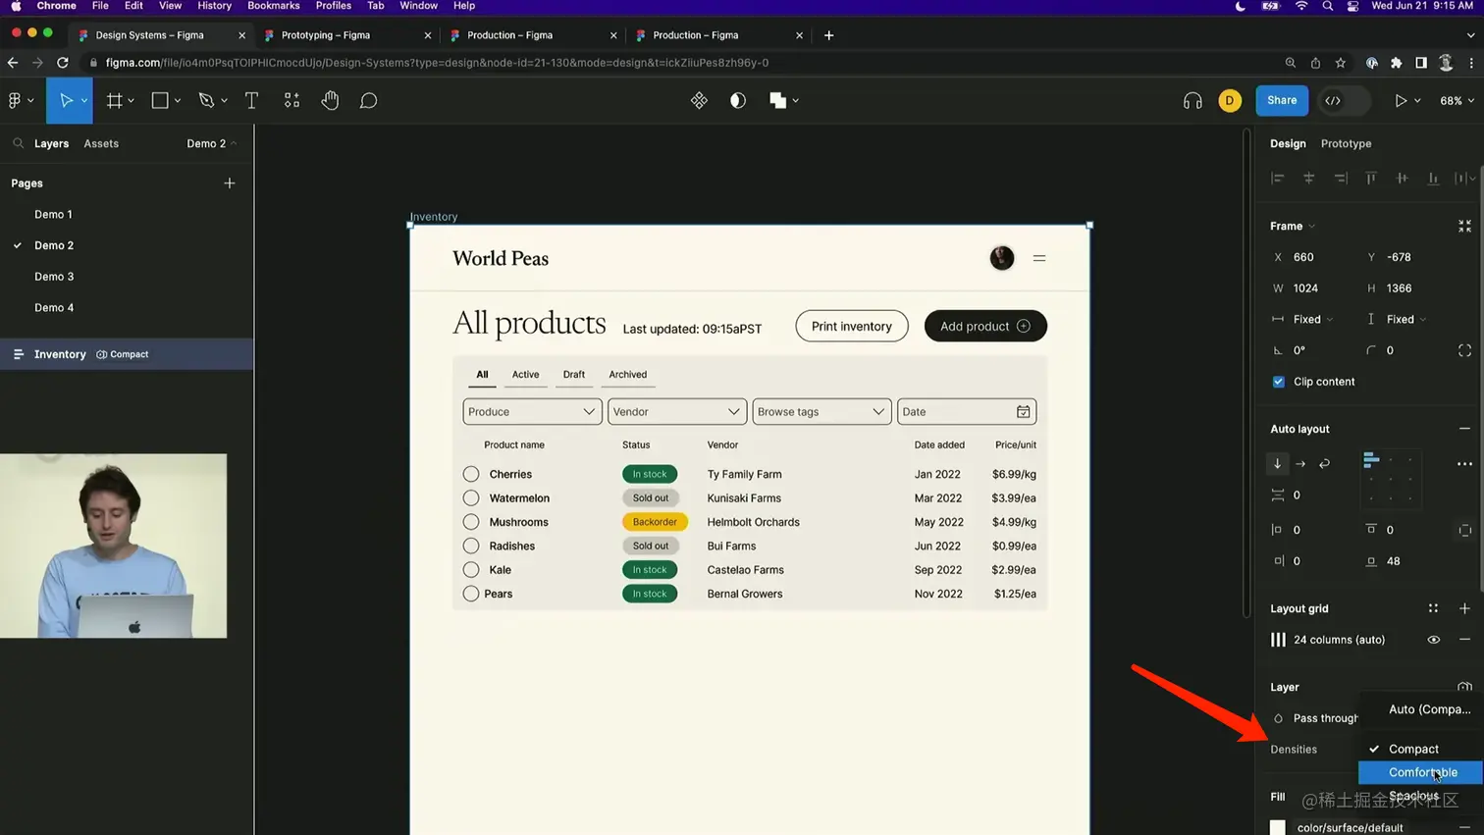Click Align horizontal centers icon
This screenshot has height=835, width=1484.
(1308, 178)
